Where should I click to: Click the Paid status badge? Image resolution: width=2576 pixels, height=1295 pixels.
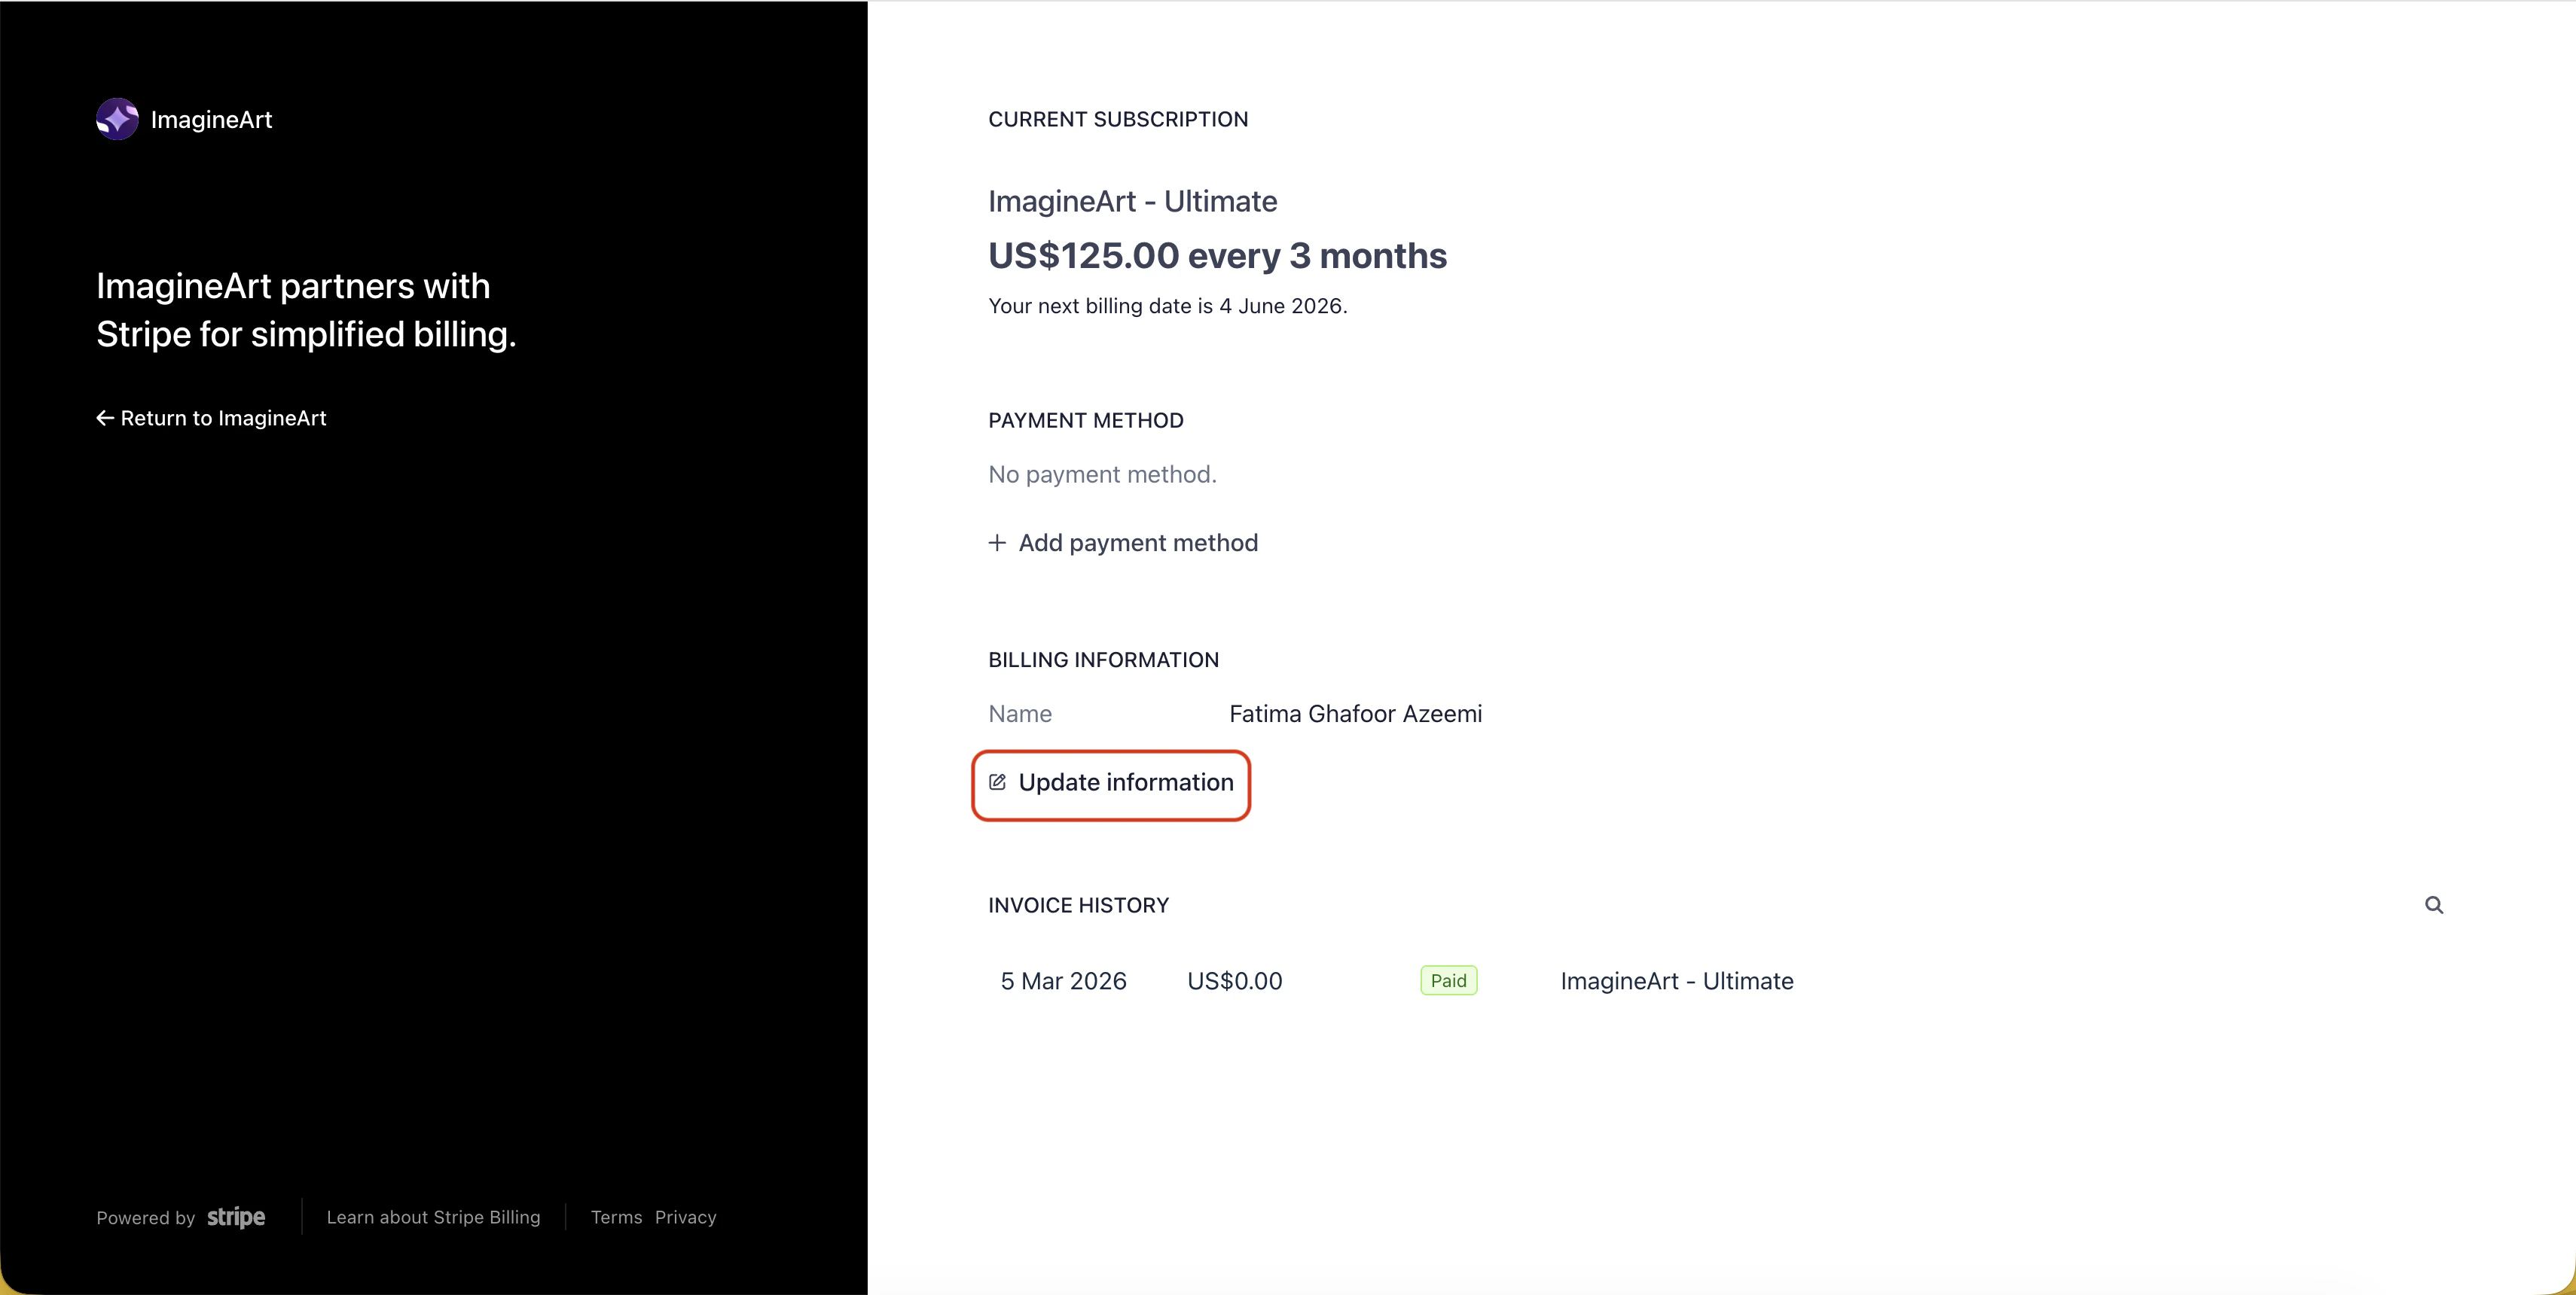pos(1448,980)
